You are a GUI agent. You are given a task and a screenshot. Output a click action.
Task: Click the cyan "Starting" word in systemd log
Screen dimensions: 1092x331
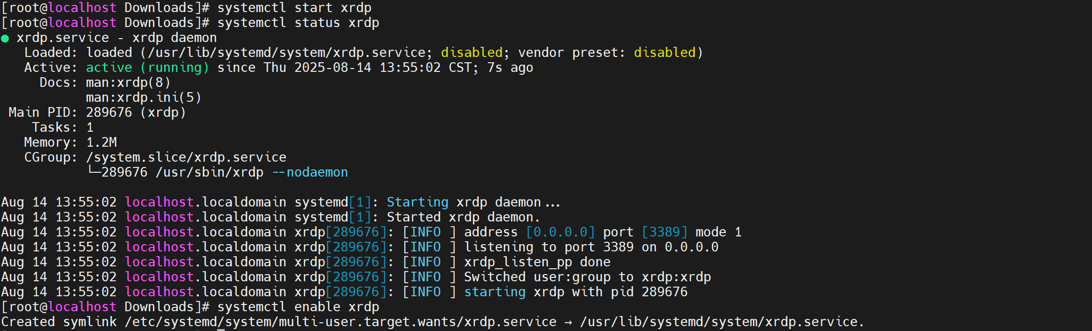(417, 202)
